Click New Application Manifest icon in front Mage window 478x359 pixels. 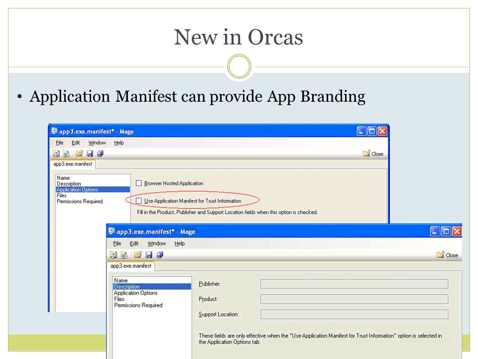tap(113, 255)
